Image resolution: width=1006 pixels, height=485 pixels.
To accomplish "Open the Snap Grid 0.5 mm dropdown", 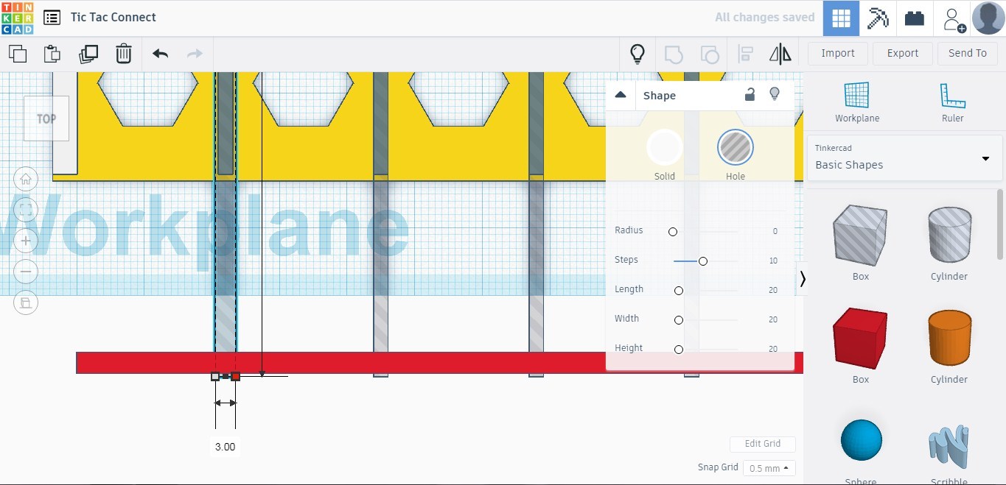I will [769, 468].
